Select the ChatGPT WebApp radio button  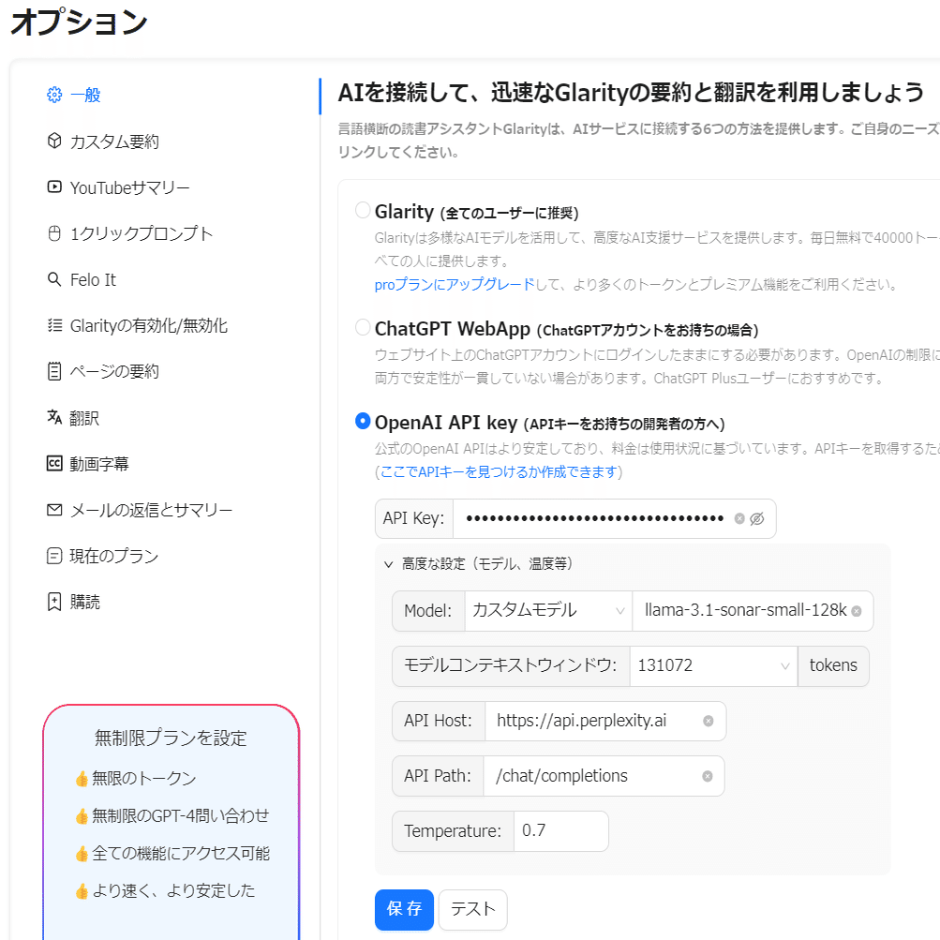tap(363, 327)
